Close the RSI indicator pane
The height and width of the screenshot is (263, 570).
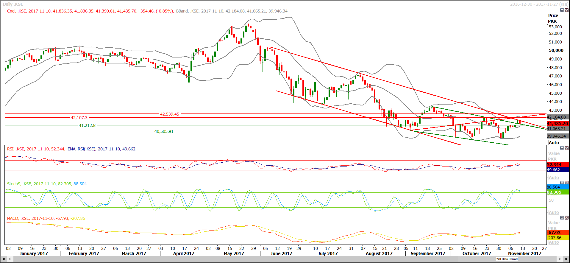click(x=566, y=148)
